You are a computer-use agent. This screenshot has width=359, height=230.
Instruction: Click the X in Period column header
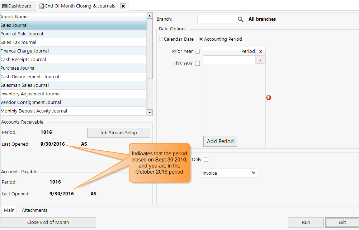click(x=260, y=51)
